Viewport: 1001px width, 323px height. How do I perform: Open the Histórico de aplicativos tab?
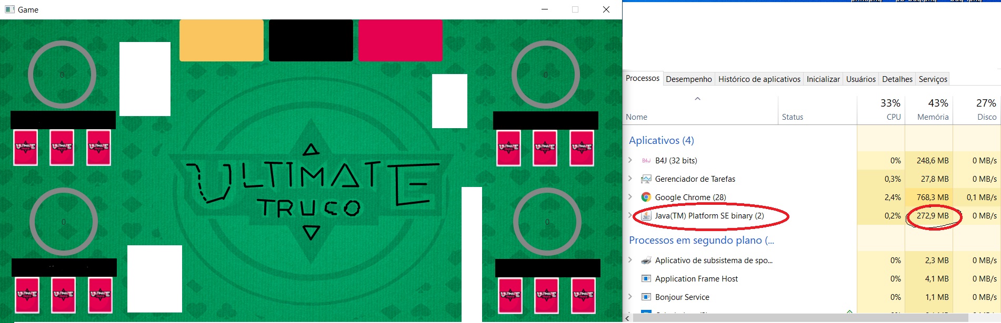759,79
